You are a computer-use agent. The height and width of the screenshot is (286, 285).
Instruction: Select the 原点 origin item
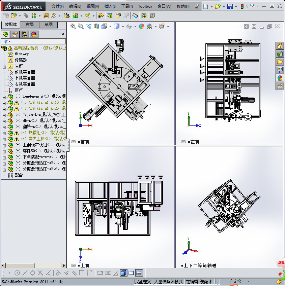tap(19, 90)
